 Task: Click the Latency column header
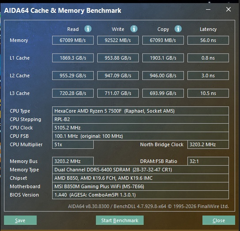(x=208, y=29)
